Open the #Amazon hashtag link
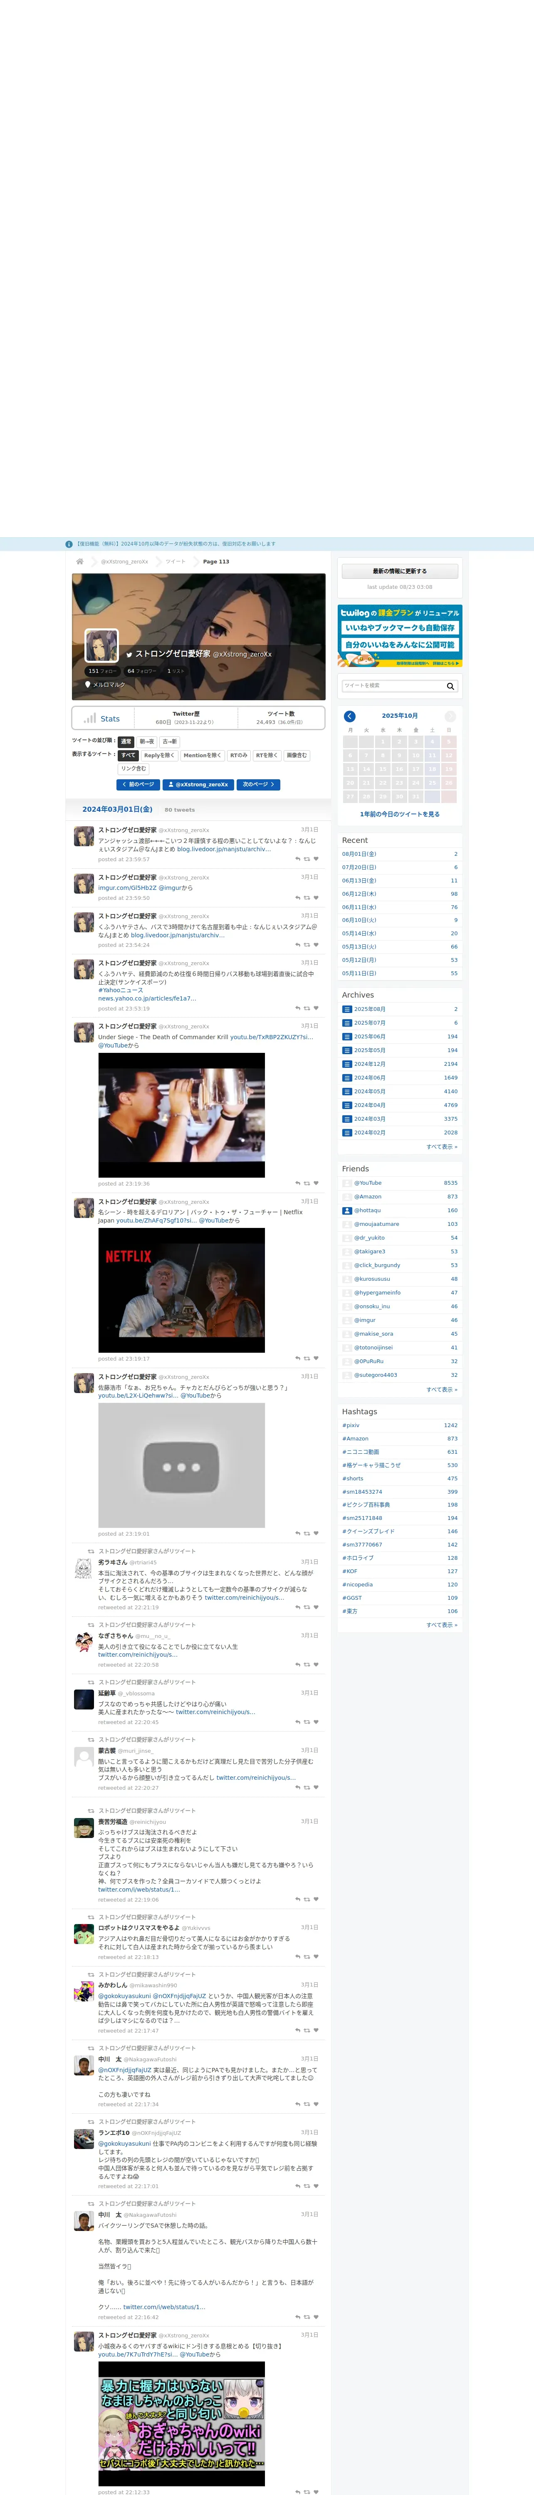This screenshot has width=534, height=2495. pyautogui.click(x=355, y=1439)
